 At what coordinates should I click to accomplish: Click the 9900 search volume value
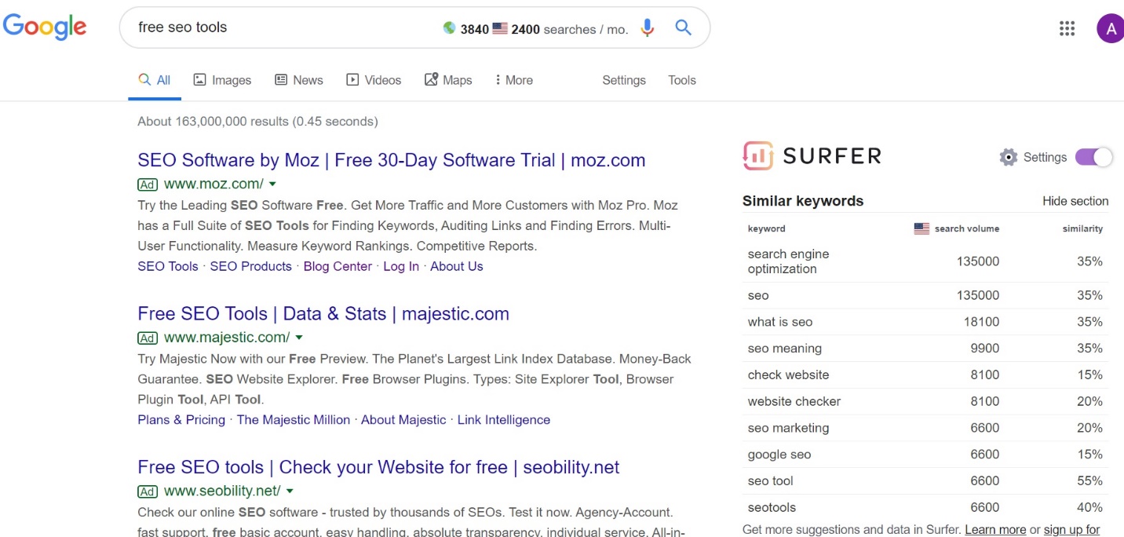pyautogui.click(x=985, y=349)
